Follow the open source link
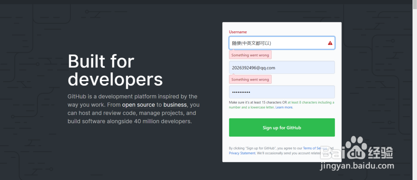Screen dimensions: 417x180 (x=138, y=105)
